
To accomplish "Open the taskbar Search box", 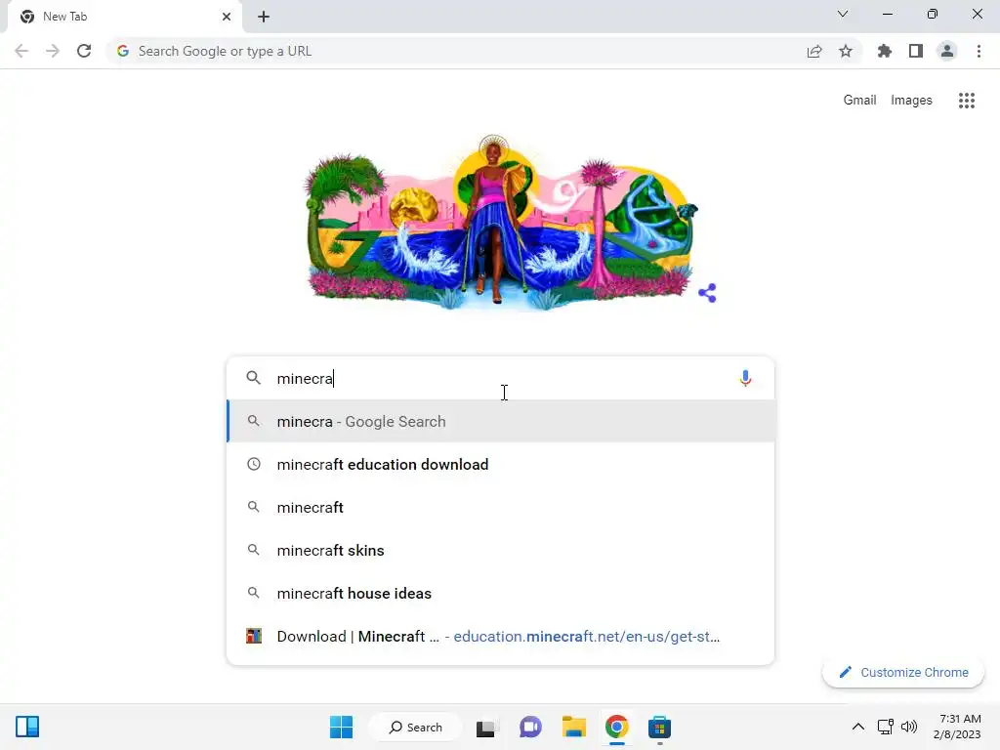I will [x=416, y=727].
